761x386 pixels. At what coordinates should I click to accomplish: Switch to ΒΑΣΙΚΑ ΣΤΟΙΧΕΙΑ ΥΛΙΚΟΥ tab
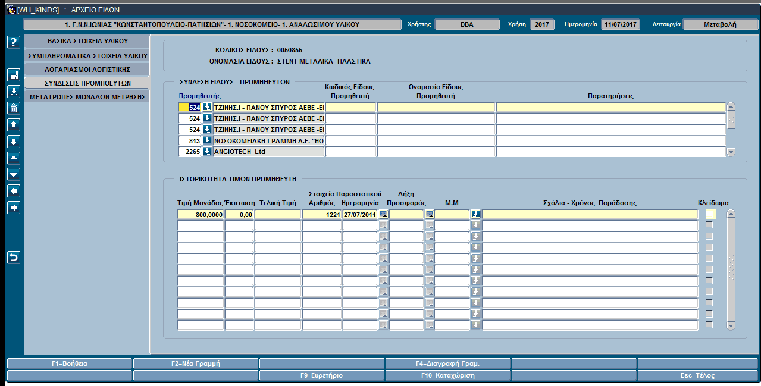pos(87,42)
